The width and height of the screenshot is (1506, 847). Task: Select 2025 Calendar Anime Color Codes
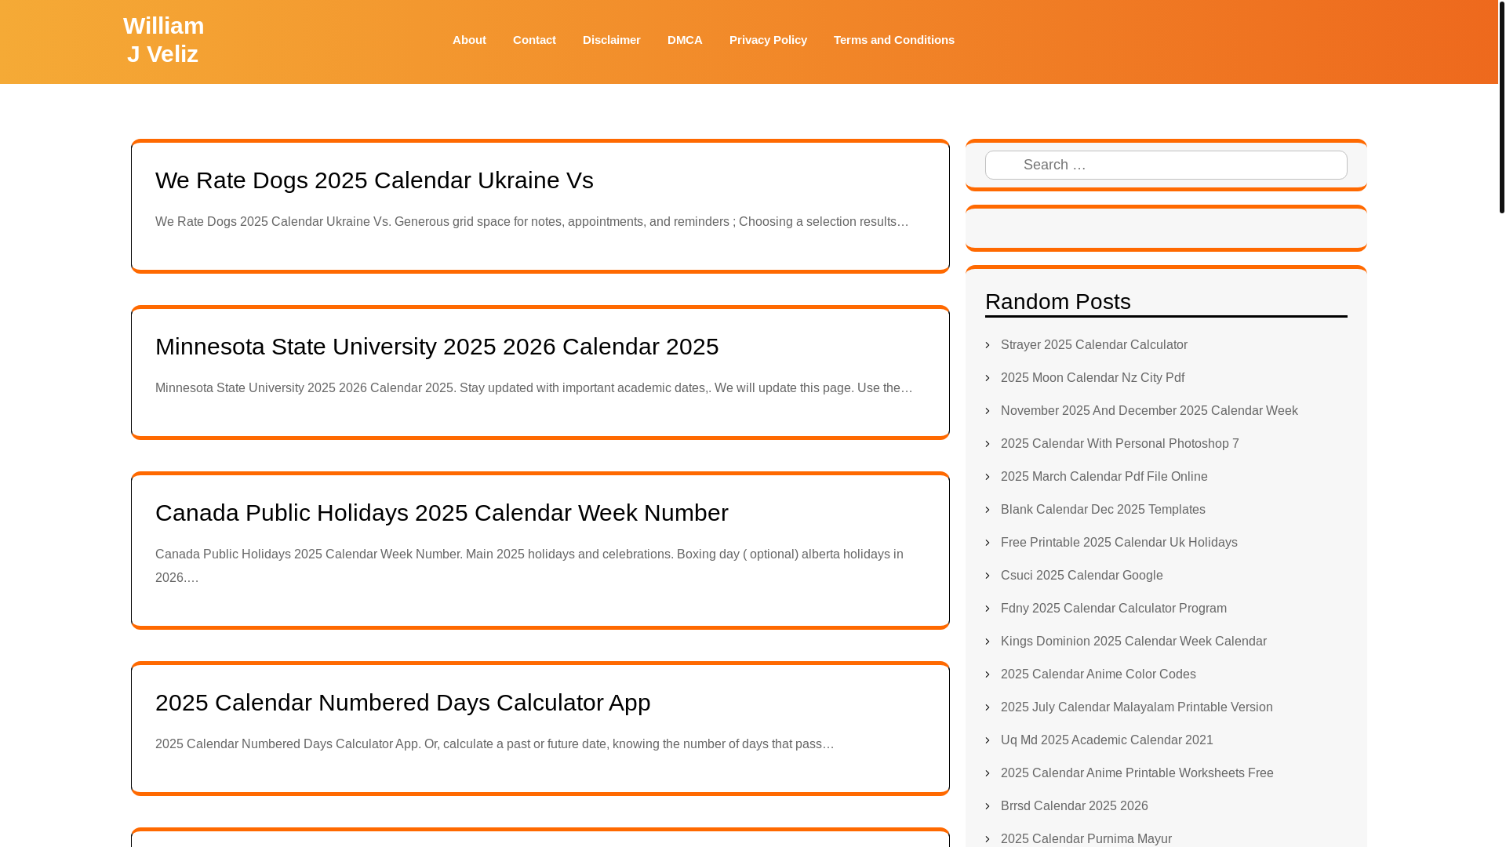[x=1097, y=674]
